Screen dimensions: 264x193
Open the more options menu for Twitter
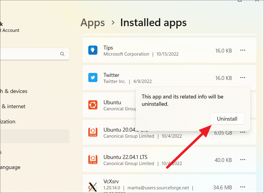tap(243, 78)
